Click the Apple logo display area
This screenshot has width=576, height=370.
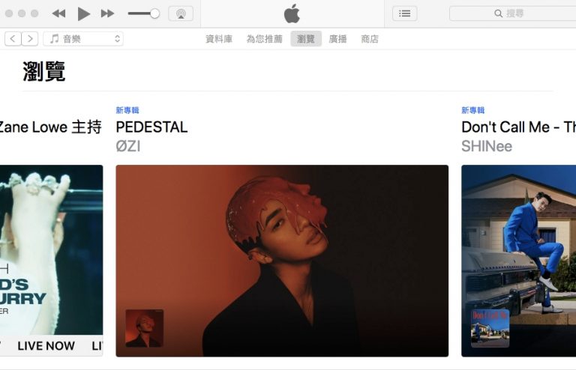point(292,13)
